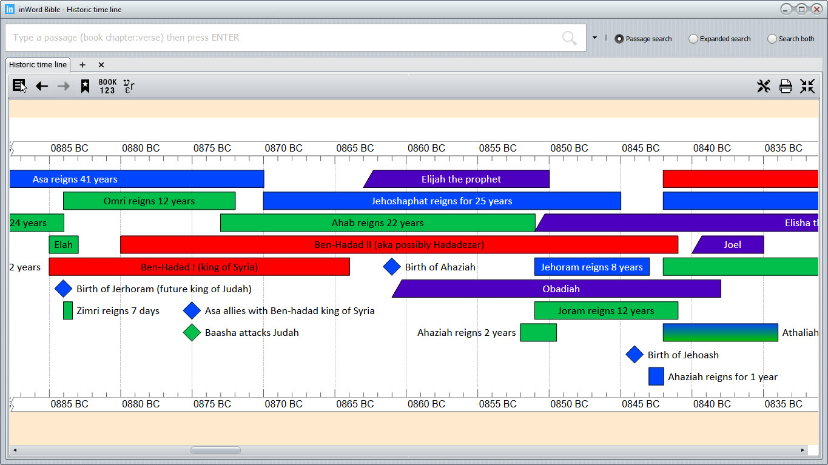Open the tools settings icon

pos(764,85)
